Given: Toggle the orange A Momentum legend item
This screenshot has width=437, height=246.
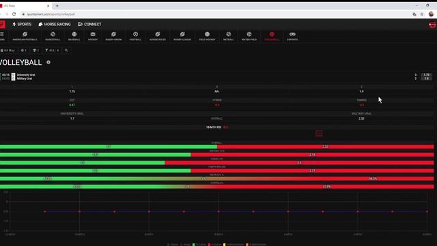Looking at the screenshot, I should pyautogui.click(x=256, y=245).
